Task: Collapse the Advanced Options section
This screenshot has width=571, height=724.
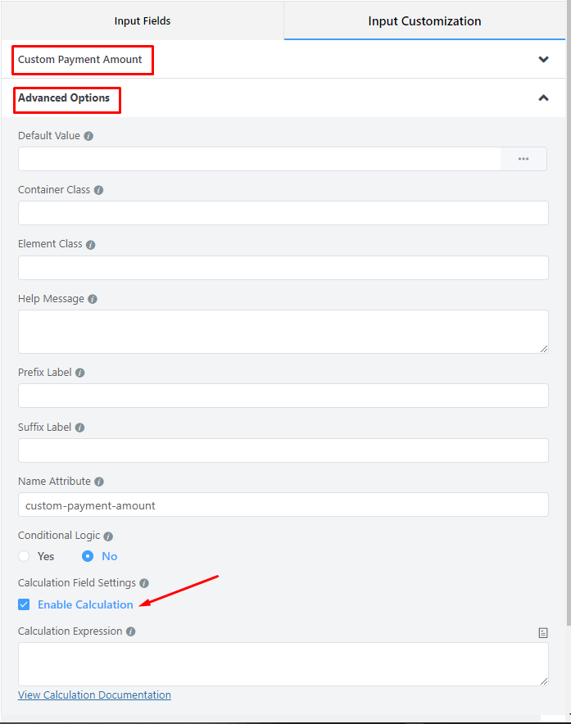Action: click(543, 98)
